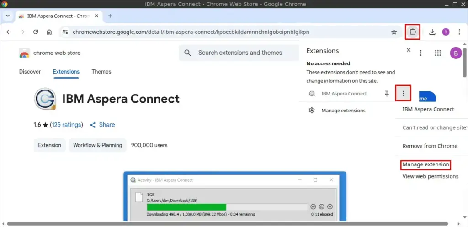Select View web permissions
This screenshot has height=227, width=468.
point(431,176)
